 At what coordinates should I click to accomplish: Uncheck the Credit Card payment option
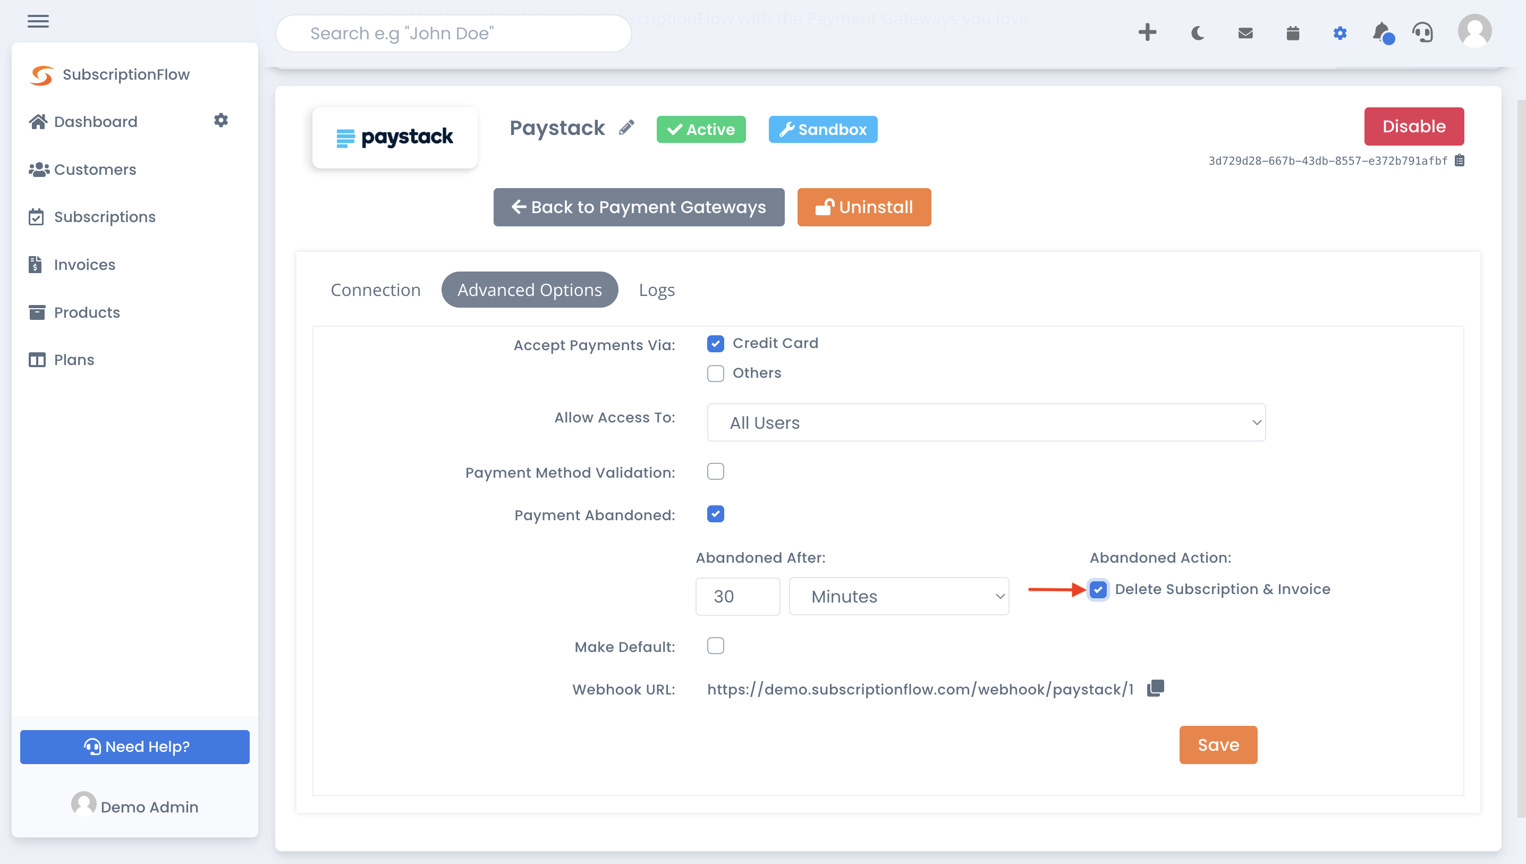point(716,344)
